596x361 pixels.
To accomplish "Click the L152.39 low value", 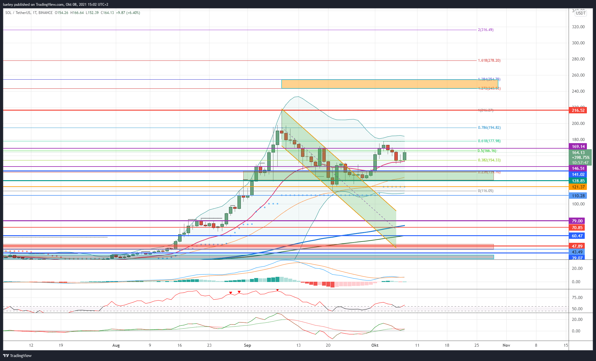I will (x=92, y=13).
